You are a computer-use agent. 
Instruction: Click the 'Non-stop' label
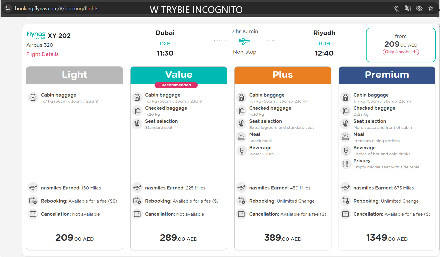tap(245, 52)
